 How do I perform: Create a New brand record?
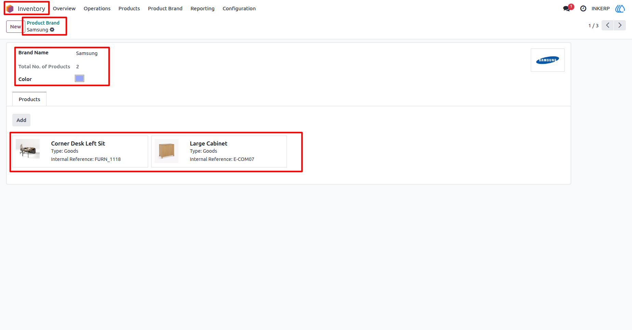[15, 27]
